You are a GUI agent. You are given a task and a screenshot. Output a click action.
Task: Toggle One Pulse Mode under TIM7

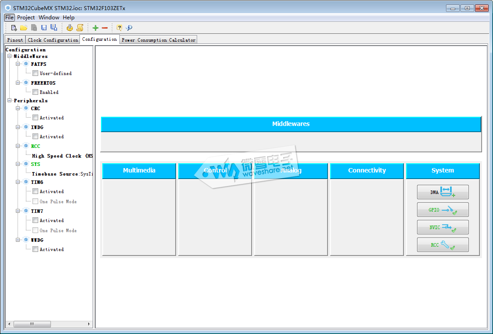(36, 230)
